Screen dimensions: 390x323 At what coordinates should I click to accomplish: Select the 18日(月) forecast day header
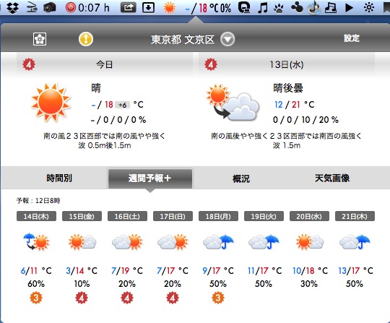pos(218,216)
